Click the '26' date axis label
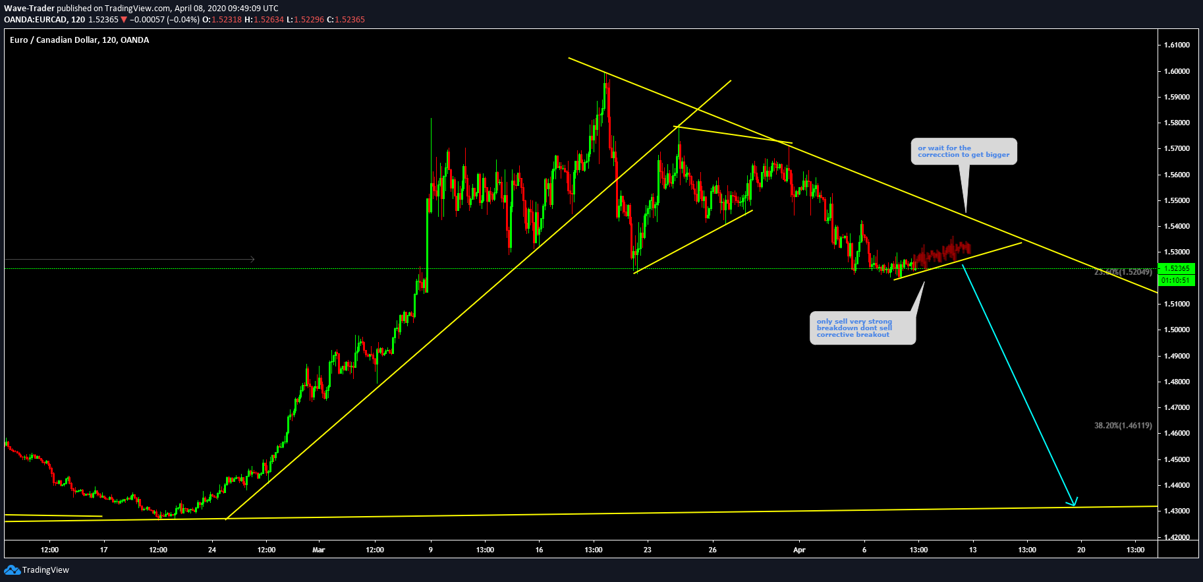This screenshot has height=582, width=1203. tap(712, 550)
